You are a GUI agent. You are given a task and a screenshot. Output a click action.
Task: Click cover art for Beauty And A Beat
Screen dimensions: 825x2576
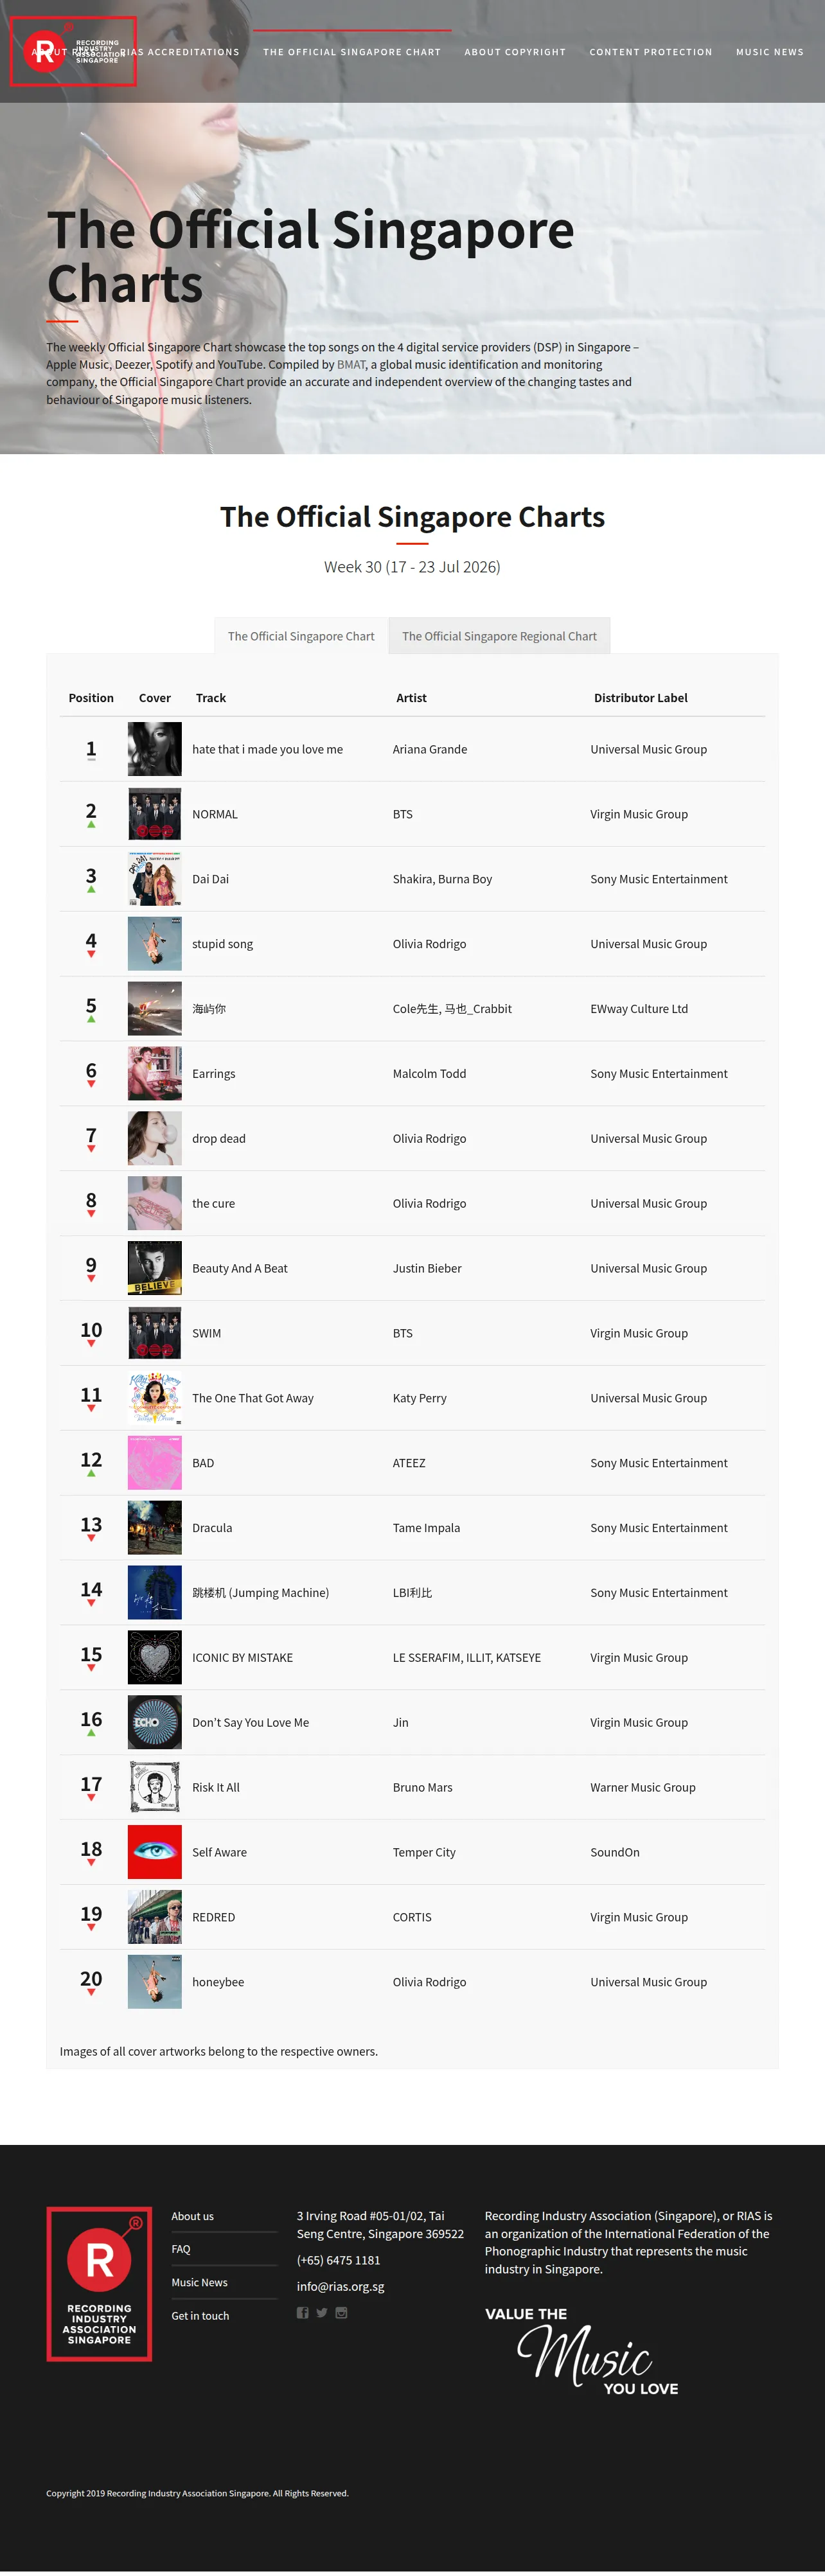coord(155,1268)
